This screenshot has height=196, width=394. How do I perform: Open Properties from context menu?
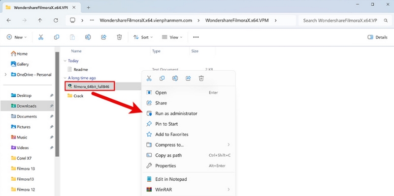pos(189,166)
